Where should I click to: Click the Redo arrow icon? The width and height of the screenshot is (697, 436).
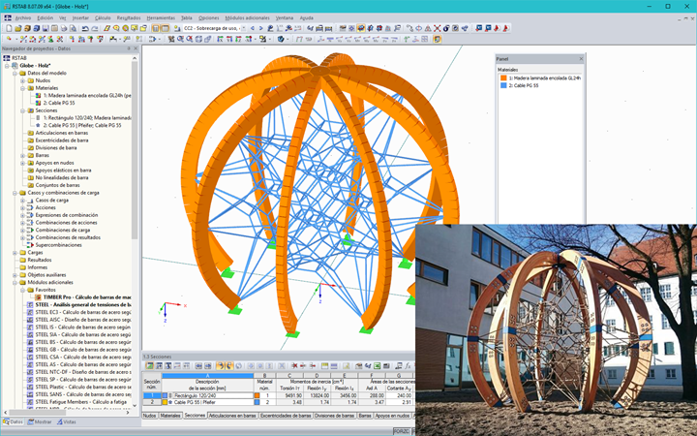point(94,28)
